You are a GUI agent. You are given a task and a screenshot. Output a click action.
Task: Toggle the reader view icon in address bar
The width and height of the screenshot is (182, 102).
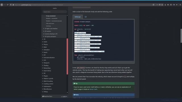(x=154, y=5)
